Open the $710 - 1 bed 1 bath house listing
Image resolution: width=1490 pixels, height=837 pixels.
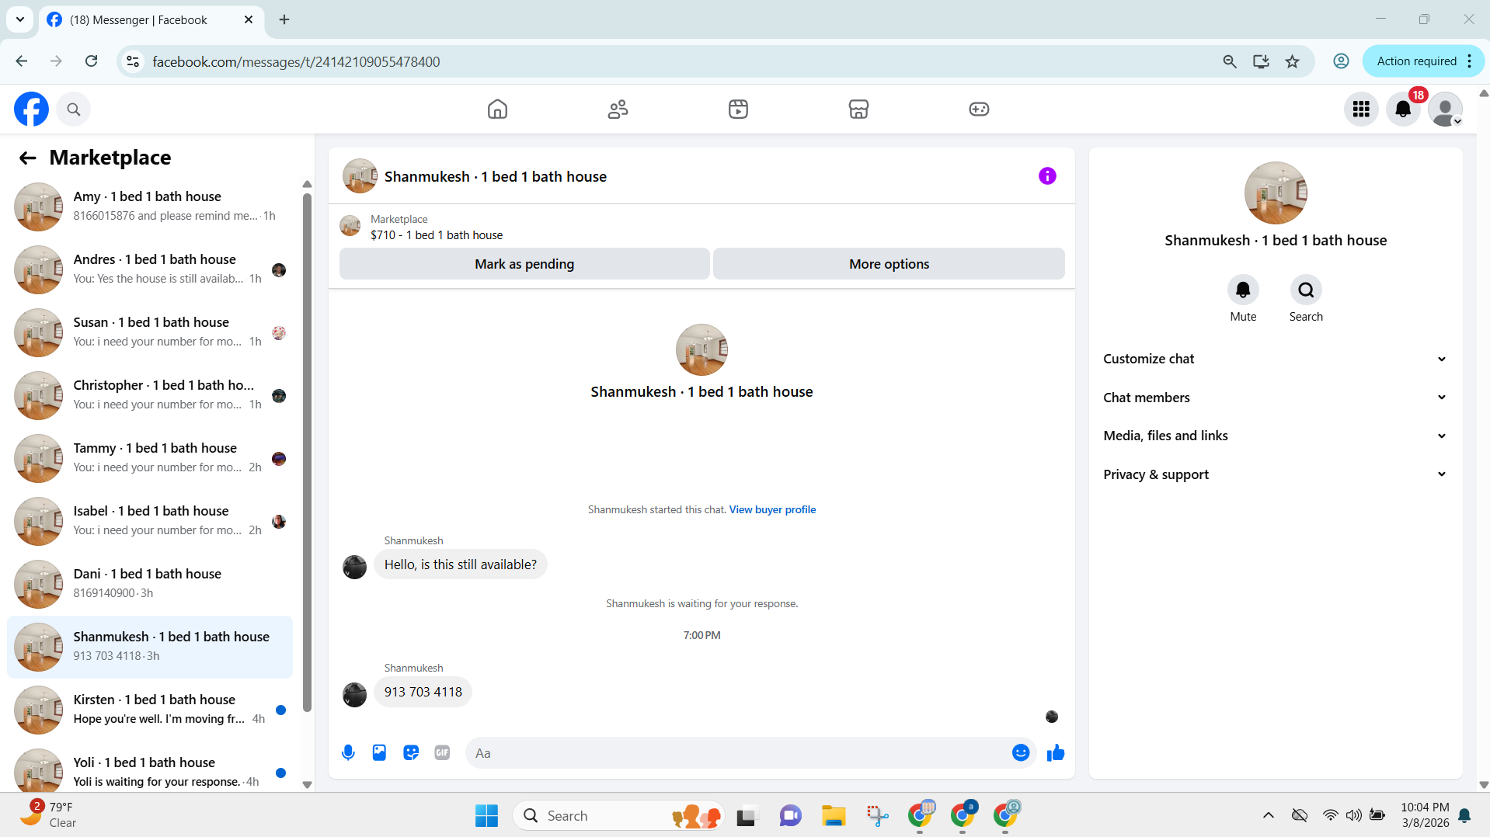[437, 235]
